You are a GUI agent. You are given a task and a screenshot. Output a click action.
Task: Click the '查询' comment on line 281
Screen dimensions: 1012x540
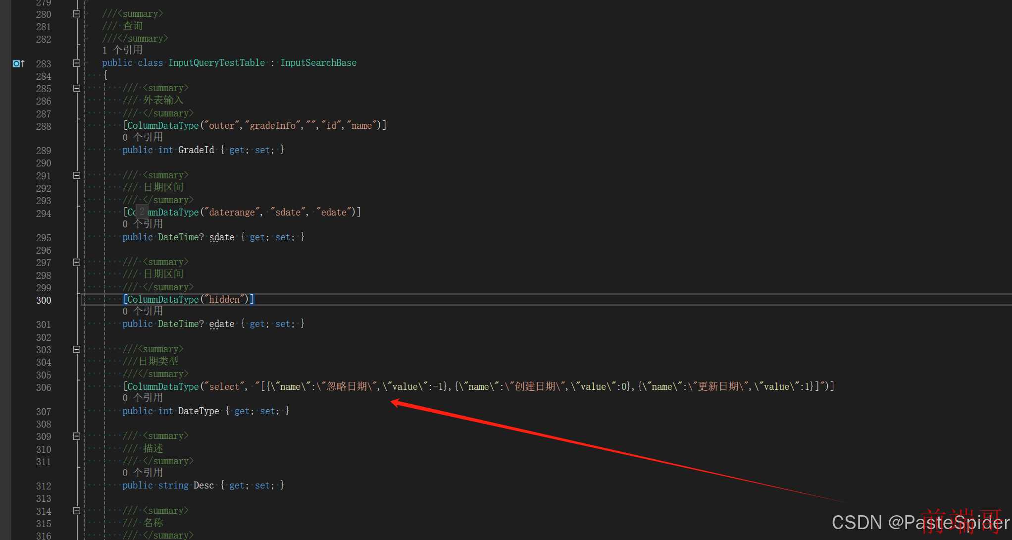133,26
